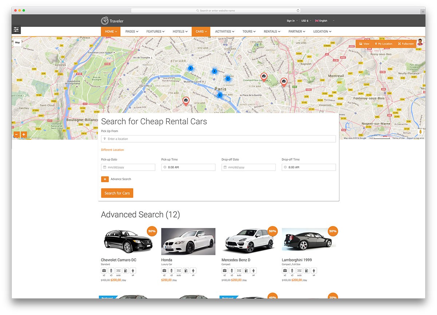The image size is (437, 315).
Task: Click the gearbox icon under Chevrolet Camaro DC
Action: 118,271
